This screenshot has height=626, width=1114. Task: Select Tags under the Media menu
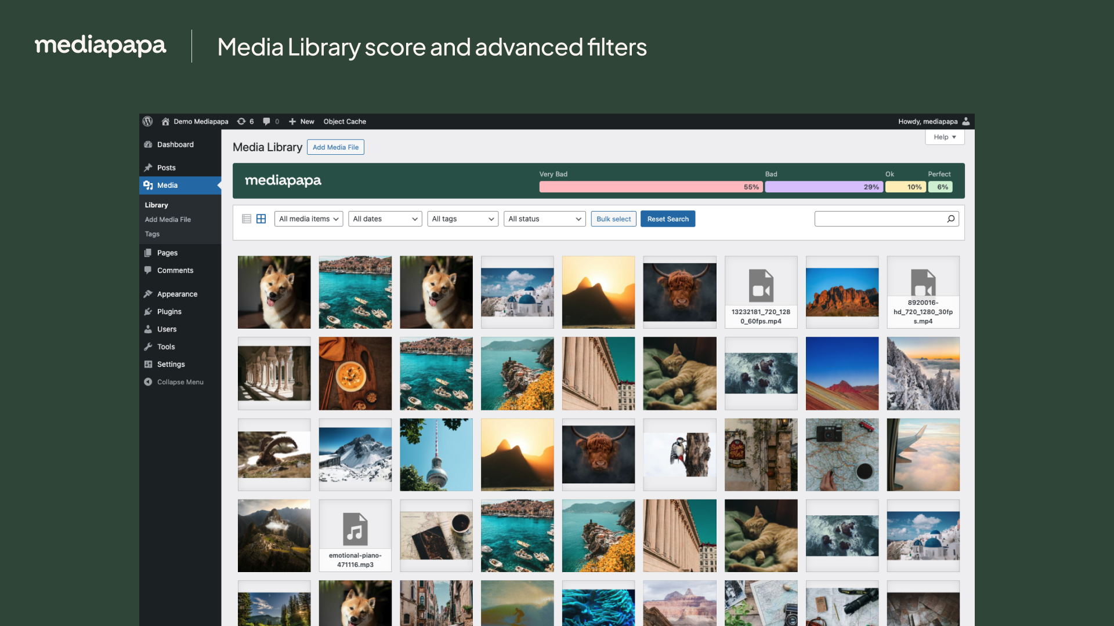152,234
